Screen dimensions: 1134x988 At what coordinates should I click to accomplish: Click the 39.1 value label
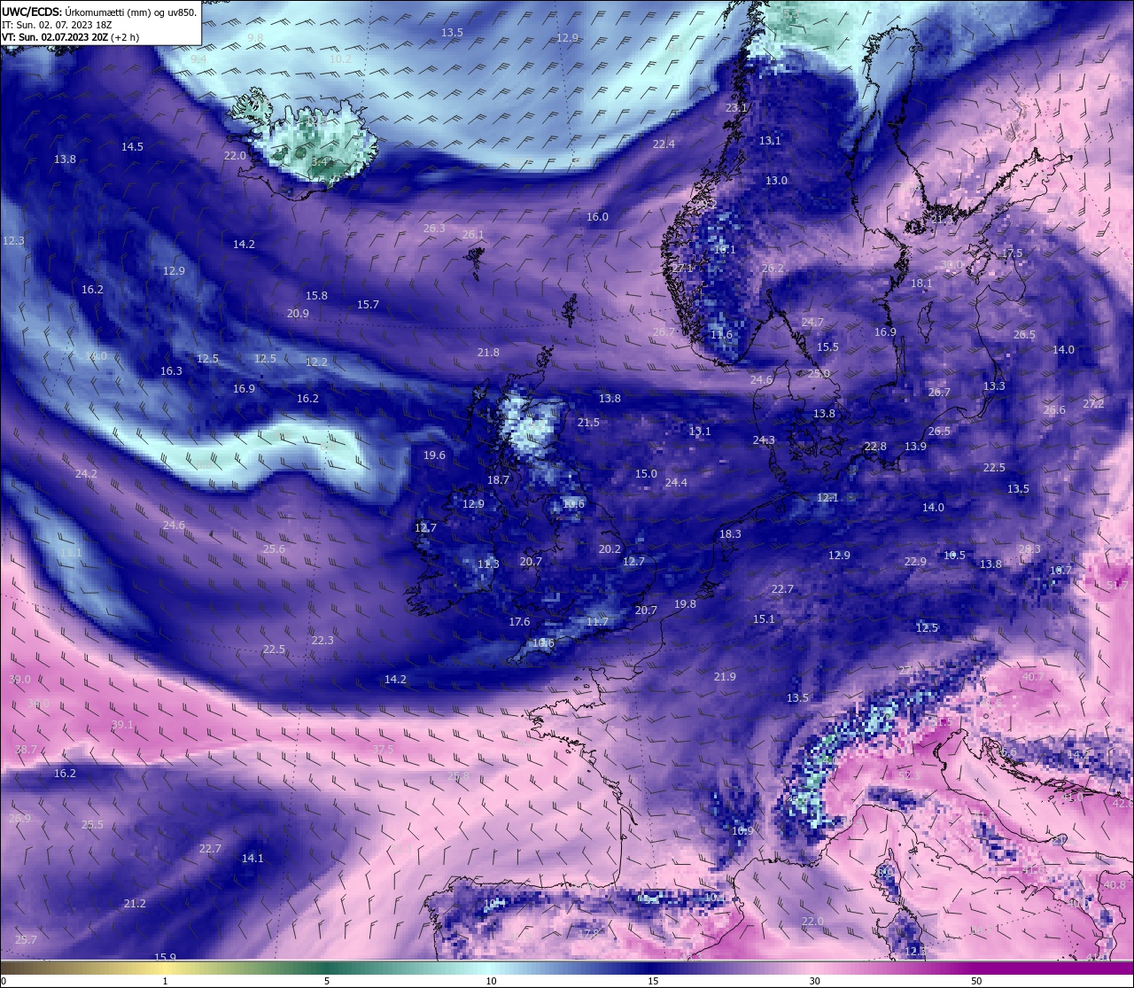tap(122, 725)
